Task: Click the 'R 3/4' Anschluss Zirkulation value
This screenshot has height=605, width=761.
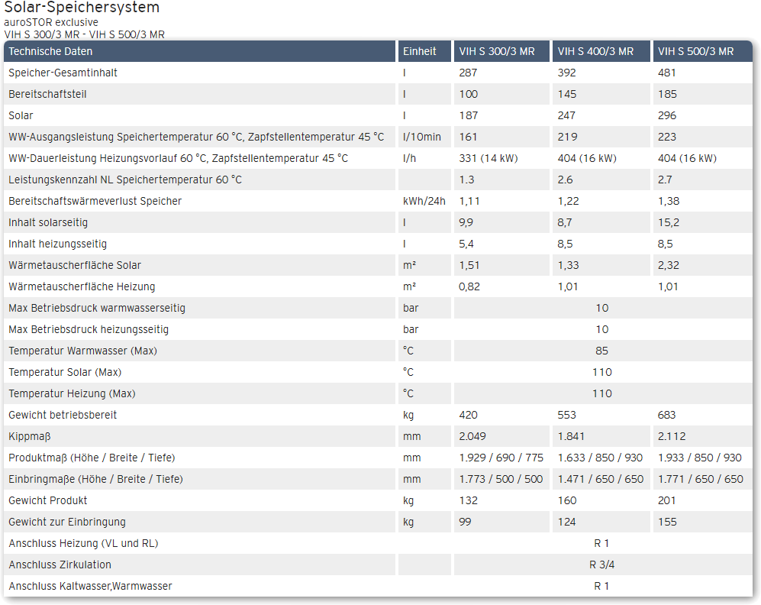Action: coord(602,565)
